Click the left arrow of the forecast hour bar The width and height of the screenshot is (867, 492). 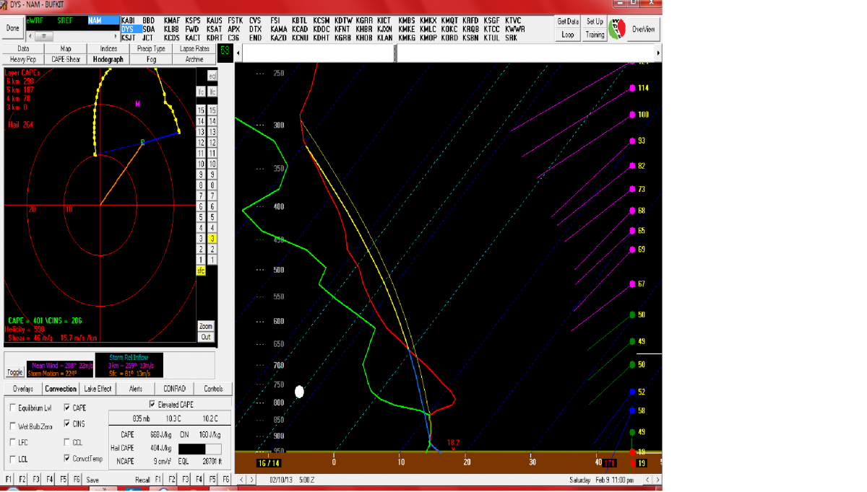[x=239, y=53]
